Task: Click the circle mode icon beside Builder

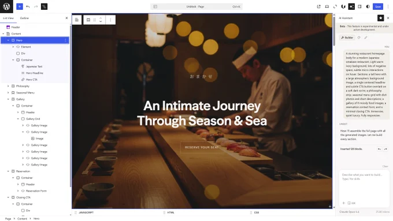Action: click(x=359, y=38)
